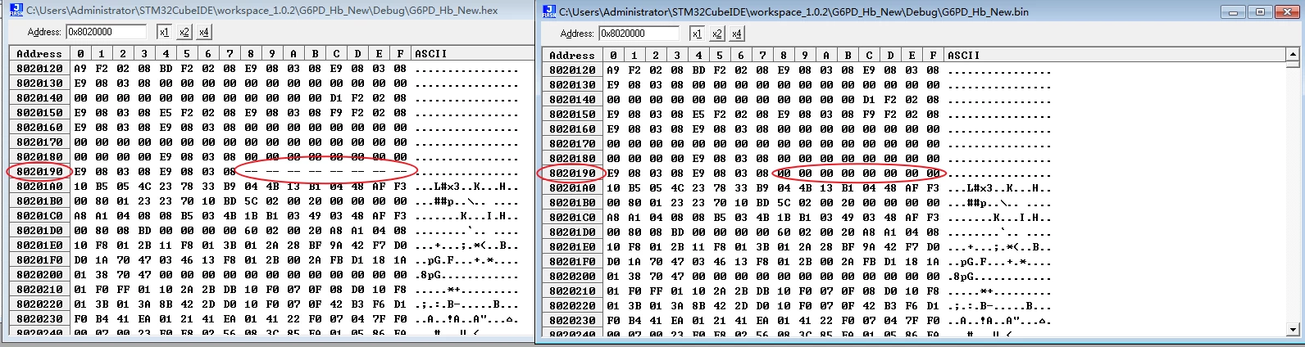Select address row 8020190 in .bin window

pyautogui.click(x=572, y=173)
